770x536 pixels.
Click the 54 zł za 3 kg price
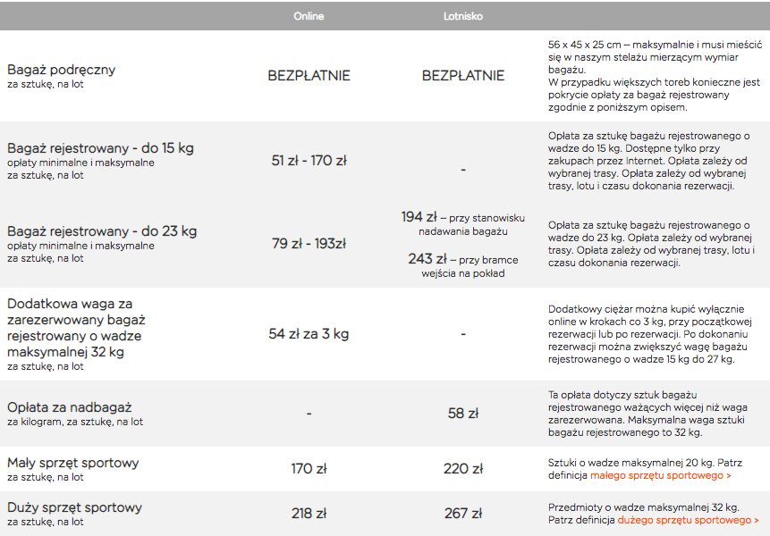309,334
